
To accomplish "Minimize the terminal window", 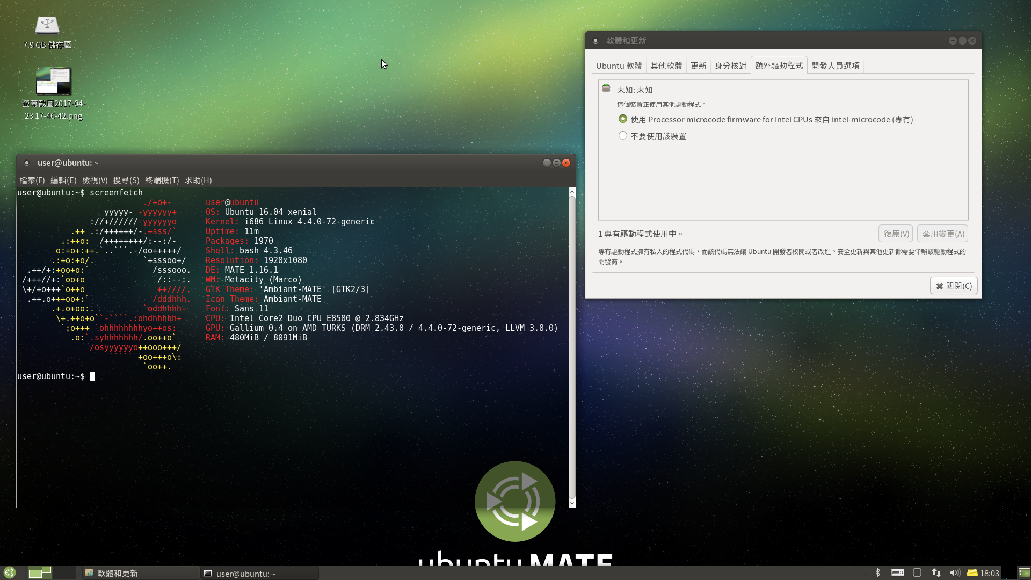I will coord(547,163).
